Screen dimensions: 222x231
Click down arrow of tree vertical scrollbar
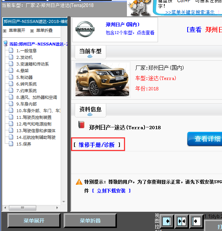[64, 201]
